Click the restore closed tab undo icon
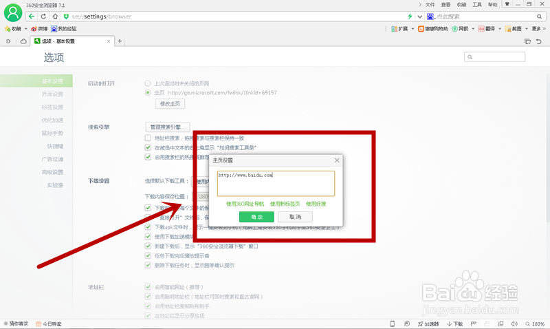This screenshot has width=550, height=329. (x=539, y=41)
